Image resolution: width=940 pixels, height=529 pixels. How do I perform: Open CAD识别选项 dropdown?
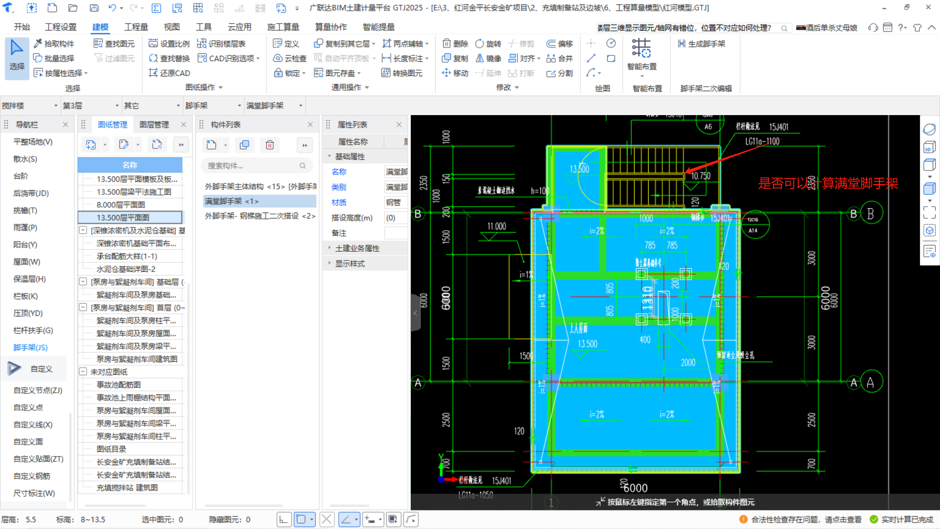228,58
